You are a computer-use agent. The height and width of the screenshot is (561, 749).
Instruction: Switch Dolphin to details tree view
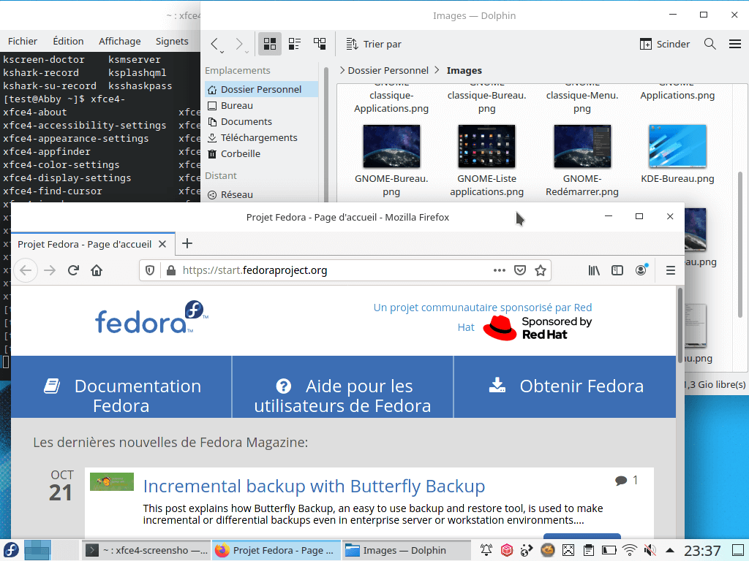pyautogui.click(x=320, y=45)
